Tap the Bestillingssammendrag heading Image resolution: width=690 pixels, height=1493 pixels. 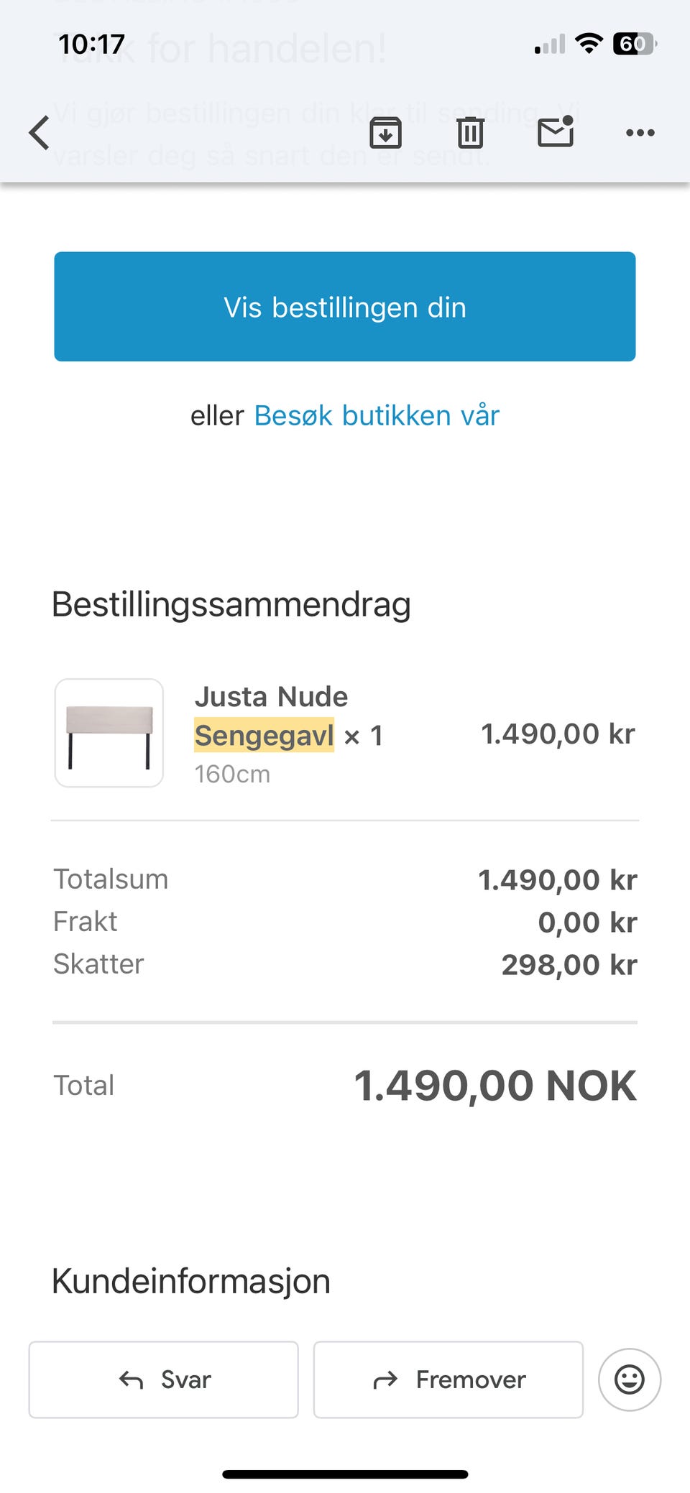pyautogui.click(x=231, y=605)
